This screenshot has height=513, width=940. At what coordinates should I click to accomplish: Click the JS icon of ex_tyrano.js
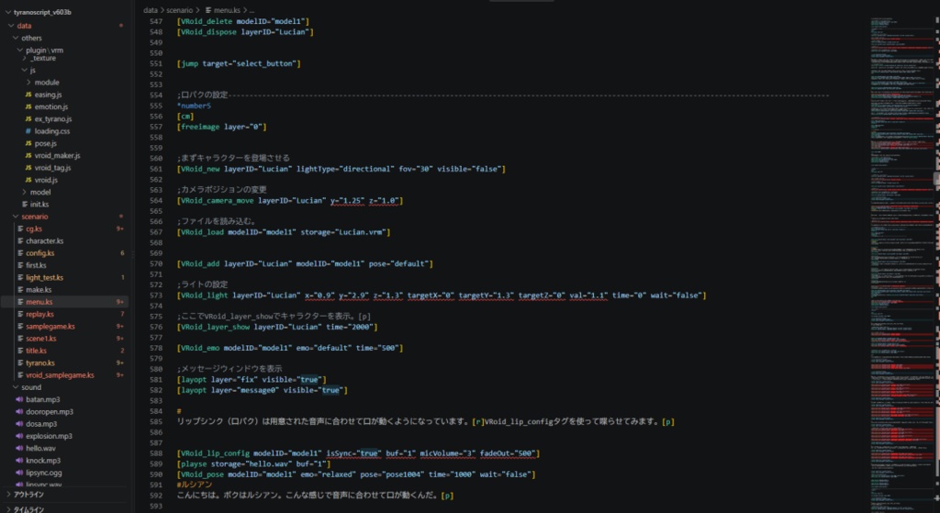point(28,119)
